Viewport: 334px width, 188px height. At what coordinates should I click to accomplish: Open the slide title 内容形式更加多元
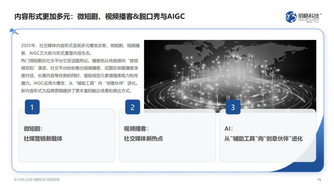pyautogui.click(x=97, y=16)
